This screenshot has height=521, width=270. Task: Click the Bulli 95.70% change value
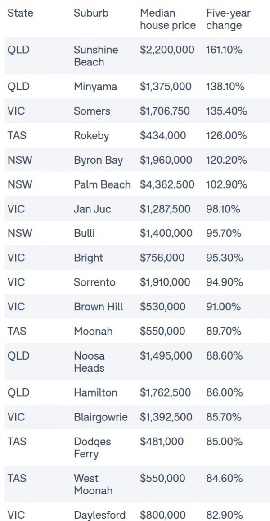pos(224,233)
